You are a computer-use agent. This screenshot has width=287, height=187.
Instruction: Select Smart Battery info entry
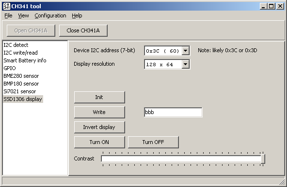pyautogui.click(x=25, y=60)
